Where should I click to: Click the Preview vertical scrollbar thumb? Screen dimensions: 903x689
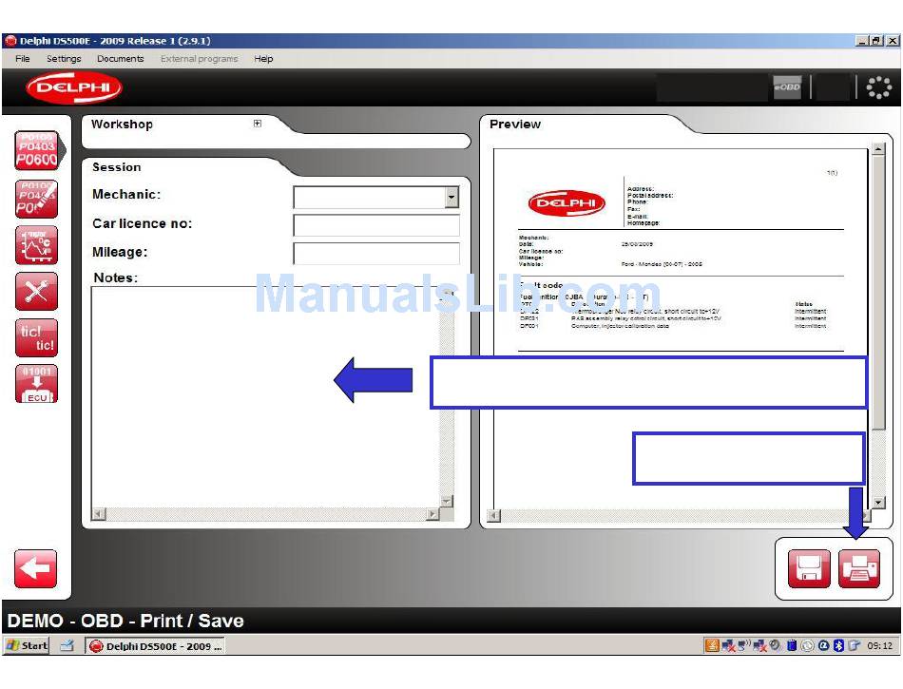point(878,293)
